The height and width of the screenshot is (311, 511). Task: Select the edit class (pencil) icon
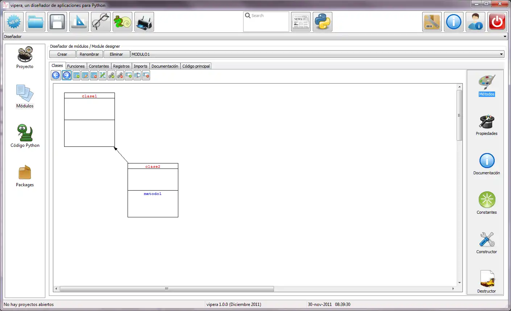[85, 75]
